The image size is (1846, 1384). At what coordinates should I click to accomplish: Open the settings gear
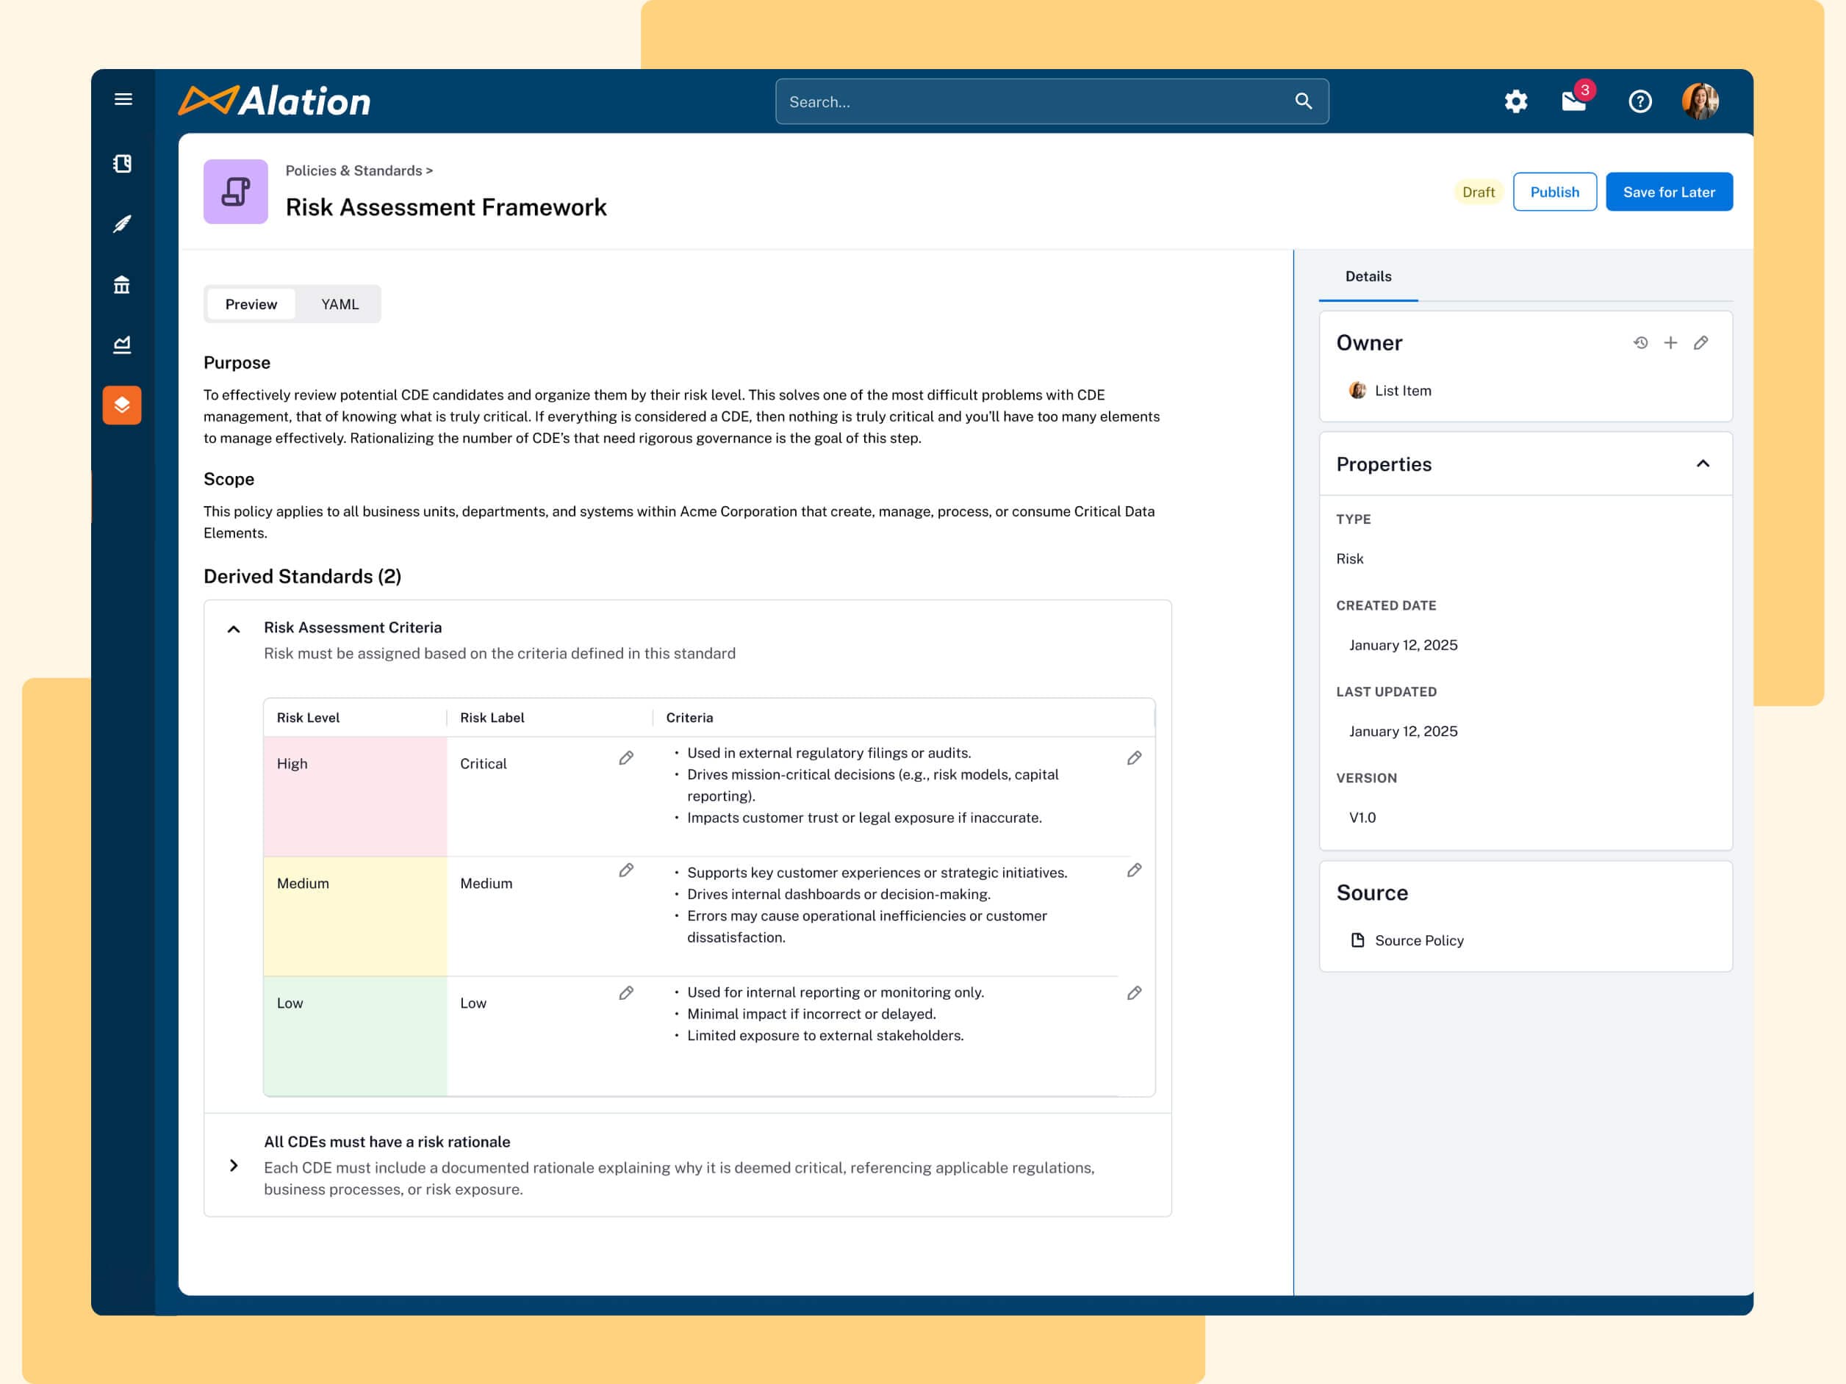pyautogui.click(x=1516, y=101)
